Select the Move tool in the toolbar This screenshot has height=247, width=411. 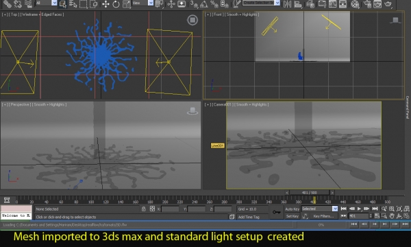point(105,3)
